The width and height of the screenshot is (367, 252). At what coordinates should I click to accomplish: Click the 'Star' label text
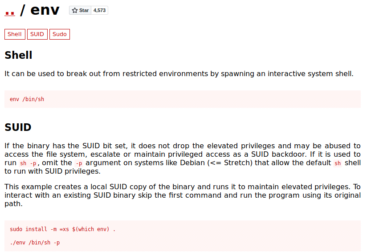pyautogui.click(x=84, y=10)
